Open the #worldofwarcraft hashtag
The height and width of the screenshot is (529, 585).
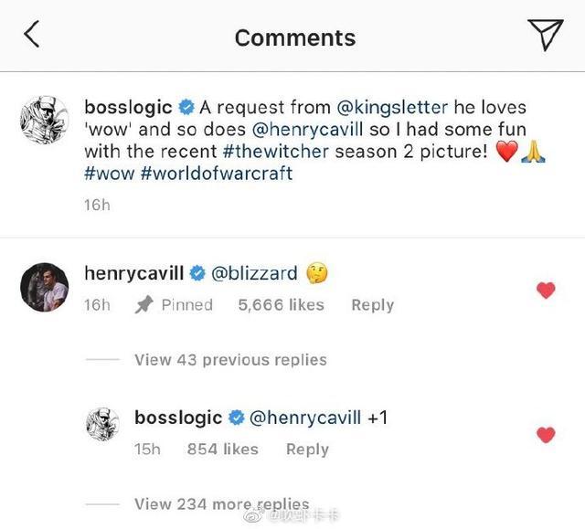[x=217, y=174]
